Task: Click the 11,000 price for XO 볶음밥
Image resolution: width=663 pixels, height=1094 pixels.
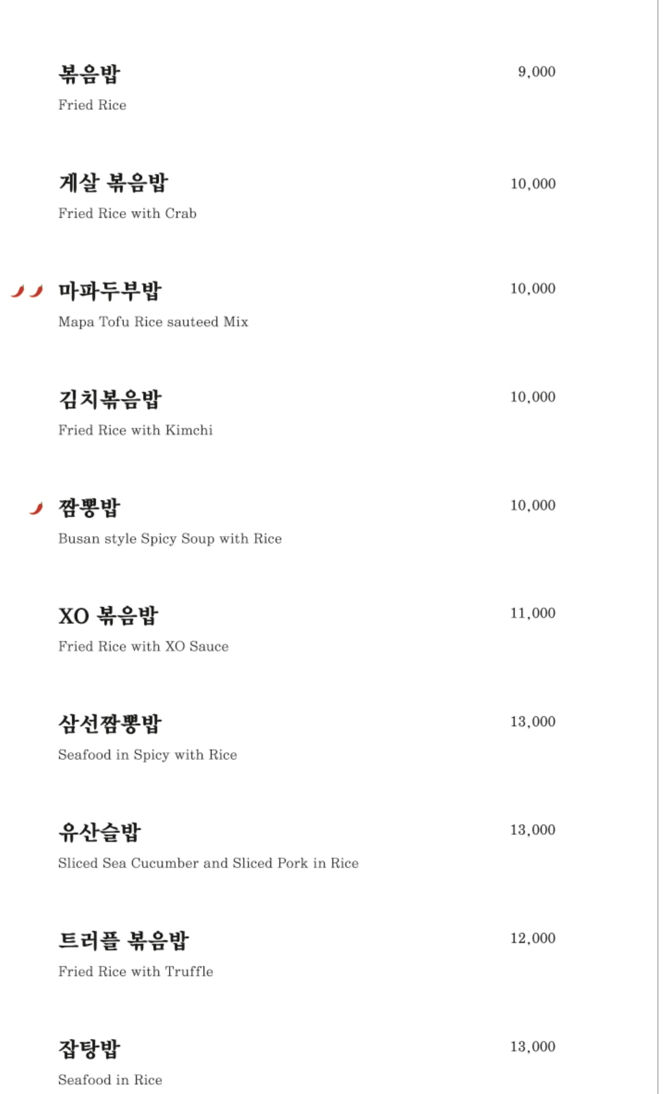Action: (x=533, y=613)
